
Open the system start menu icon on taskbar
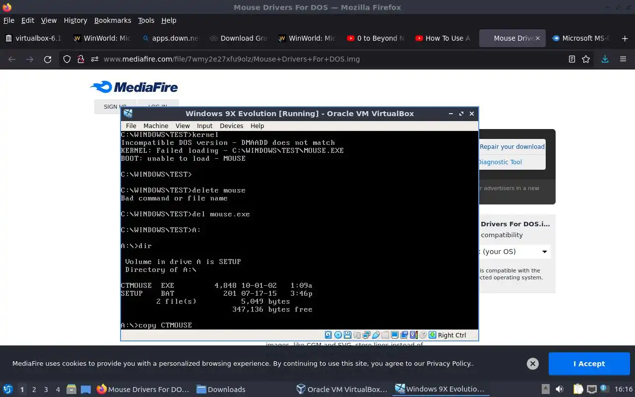(x=8, y=389)
